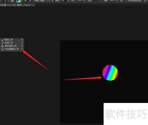Click the rainbow current brush load swatch
Image resolution: width=148 pixels, height=125 pixels.
click(x=18, y=1)
